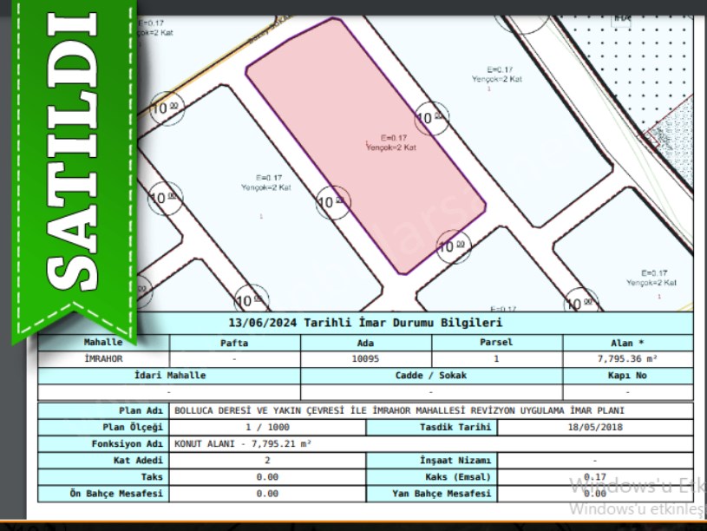707x531 pixels.
Task: Select the KONUT ALANI function name cell
Action: click(244, 443)
